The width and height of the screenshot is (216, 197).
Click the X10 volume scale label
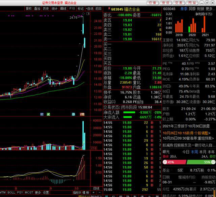pos(94,148)
